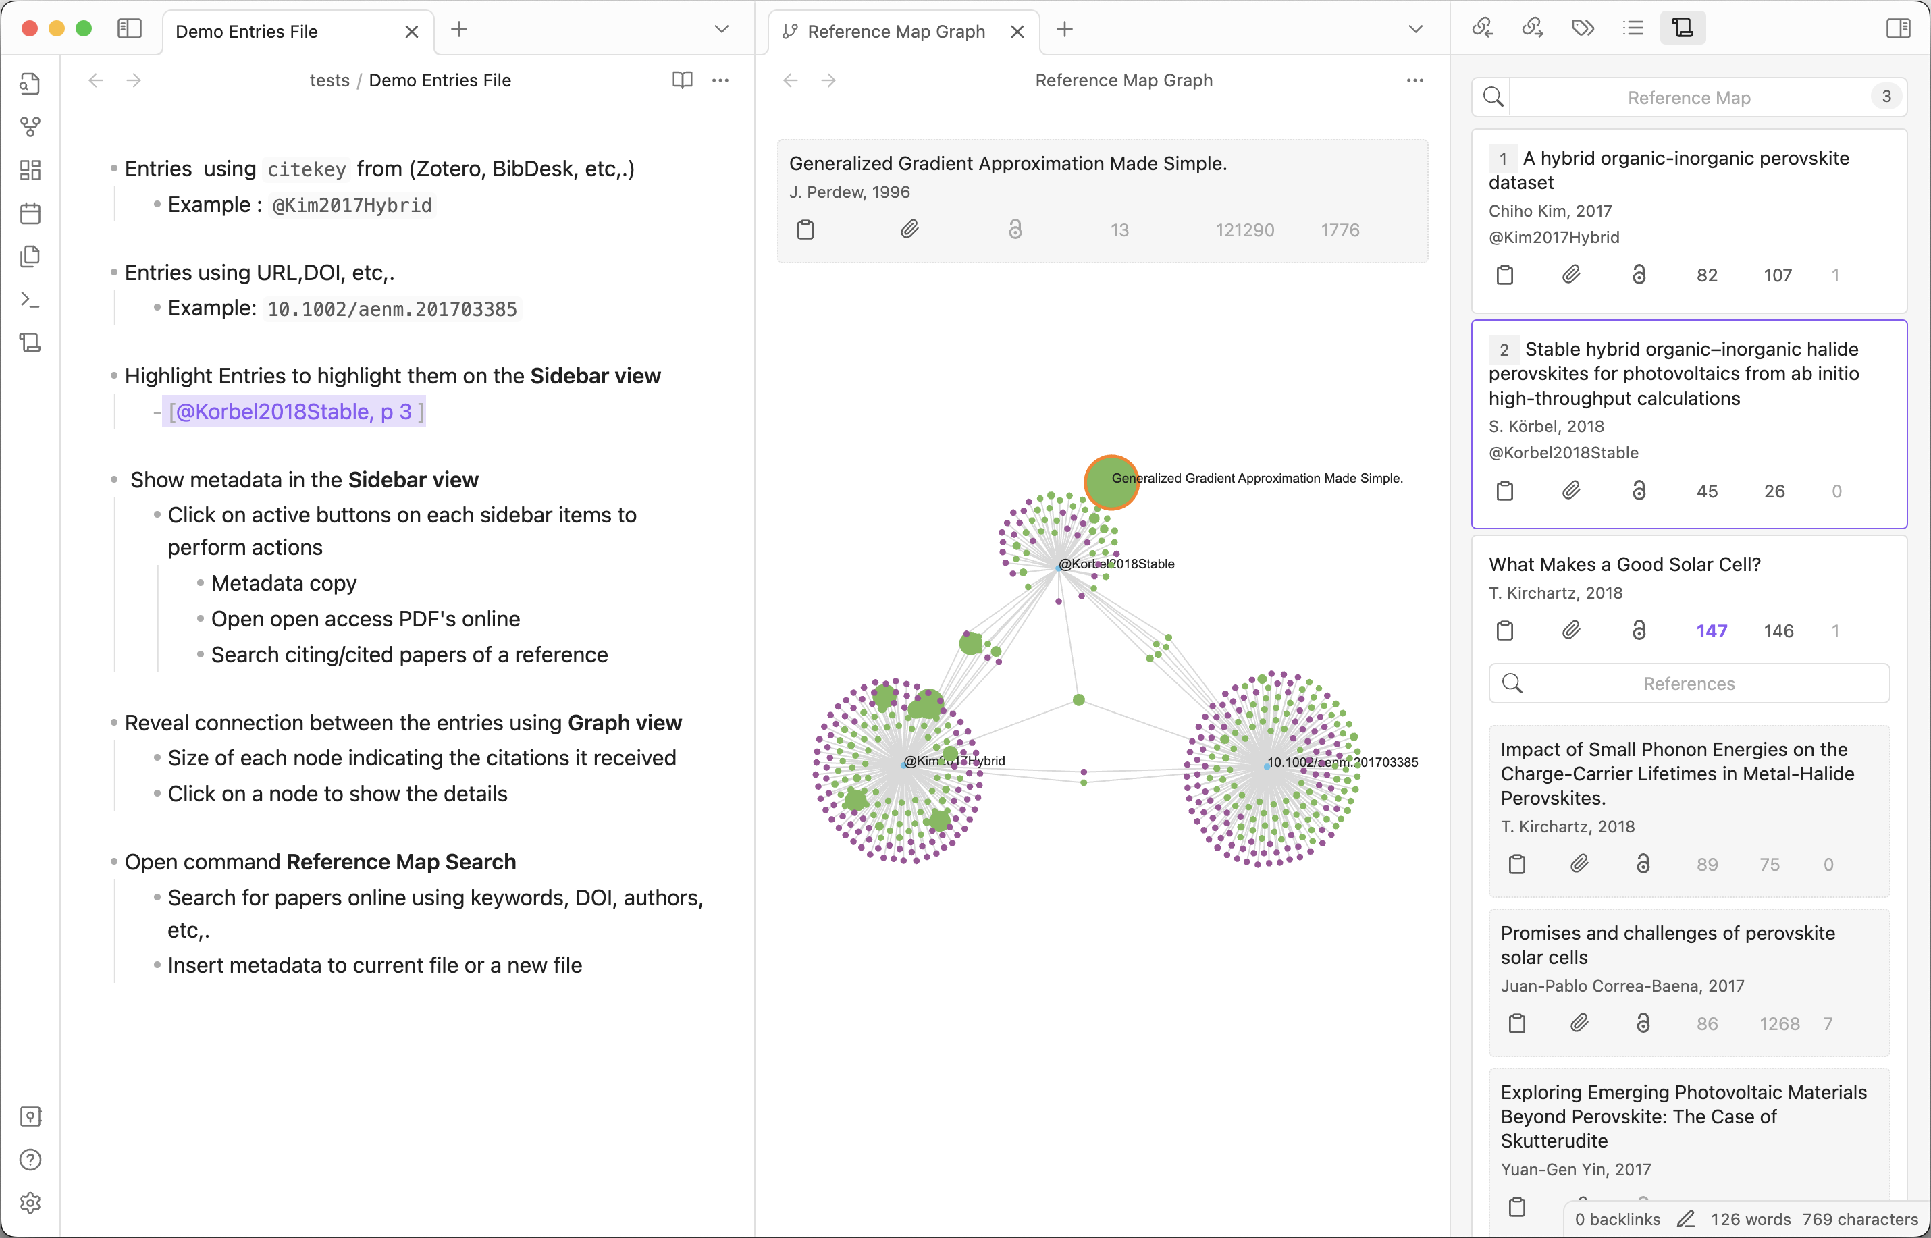
Task: Expand tab list dropdown of graph pane
Action: pyautogui.click(x=1416, y=29)
